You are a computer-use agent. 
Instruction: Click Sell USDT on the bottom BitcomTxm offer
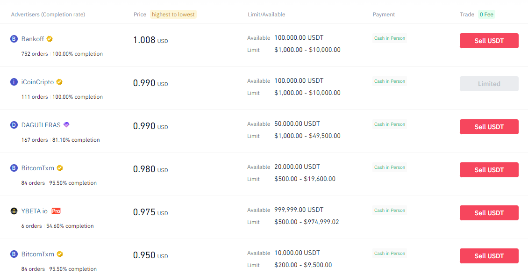(489, 256)
